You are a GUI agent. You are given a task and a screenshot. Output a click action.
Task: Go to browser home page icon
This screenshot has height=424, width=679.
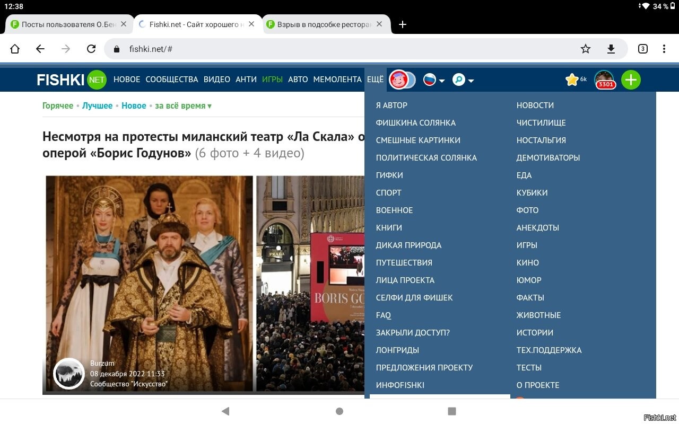[15, 49]
